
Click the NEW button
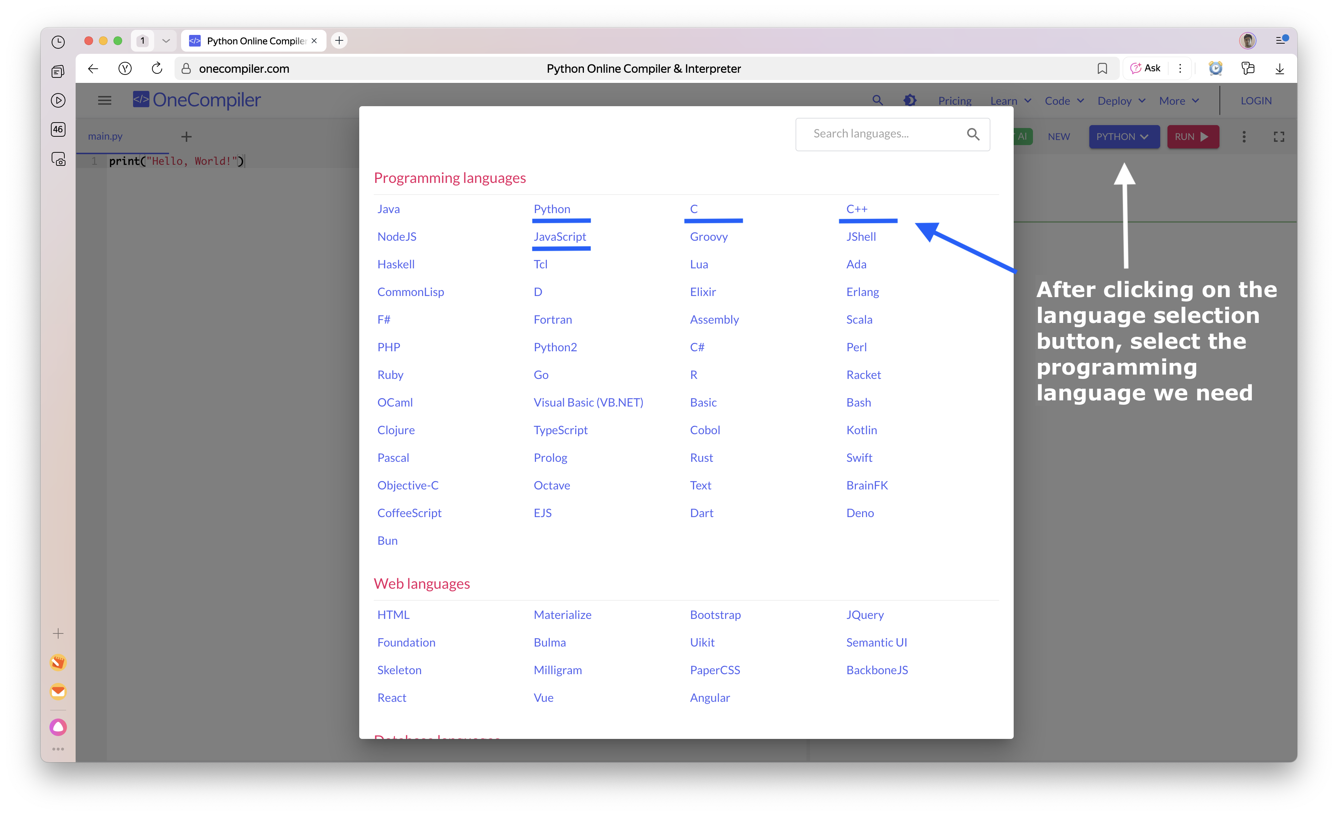1058,137
